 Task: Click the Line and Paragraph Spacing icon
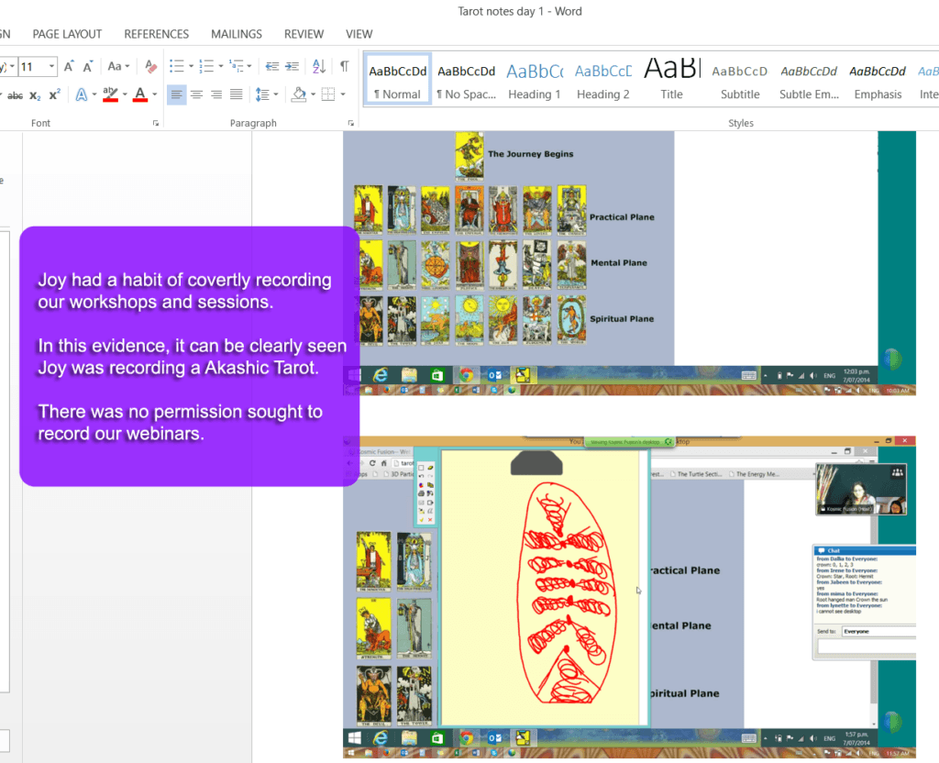pos(262,94)
